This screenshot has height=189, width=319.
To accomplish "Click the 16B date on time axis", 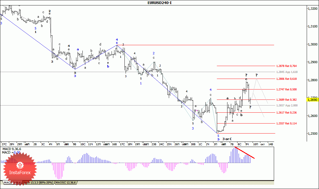I will [x=114, y=144].
